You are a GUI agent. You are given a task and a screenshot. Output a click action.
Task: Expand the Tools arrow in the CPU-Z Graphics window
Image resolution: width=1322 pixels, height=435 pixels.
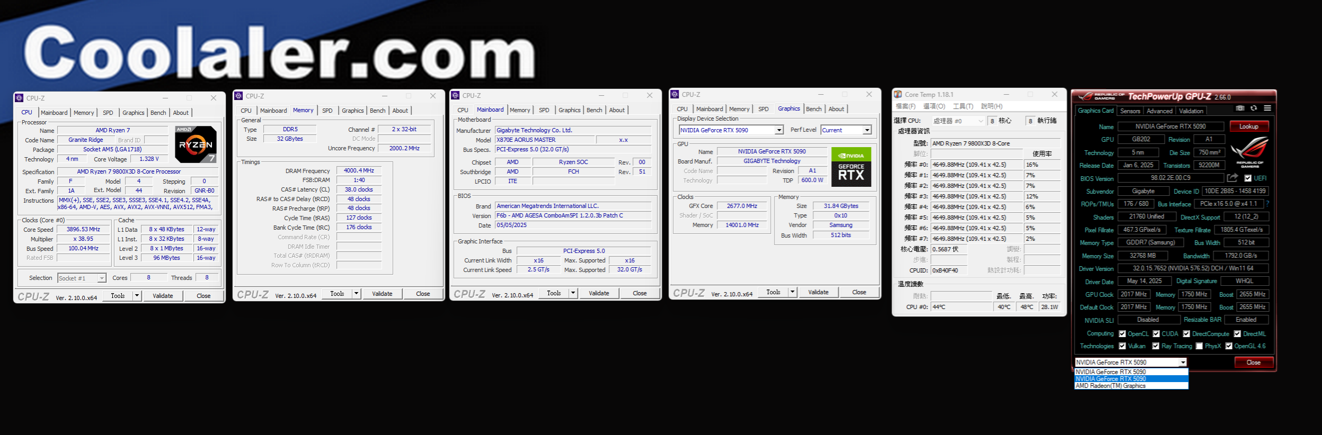coord(792,292)
